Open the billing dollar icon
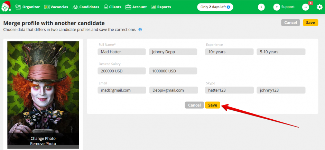Image resolution: width=325 pixels, height=150 pixels. point(261,7)
